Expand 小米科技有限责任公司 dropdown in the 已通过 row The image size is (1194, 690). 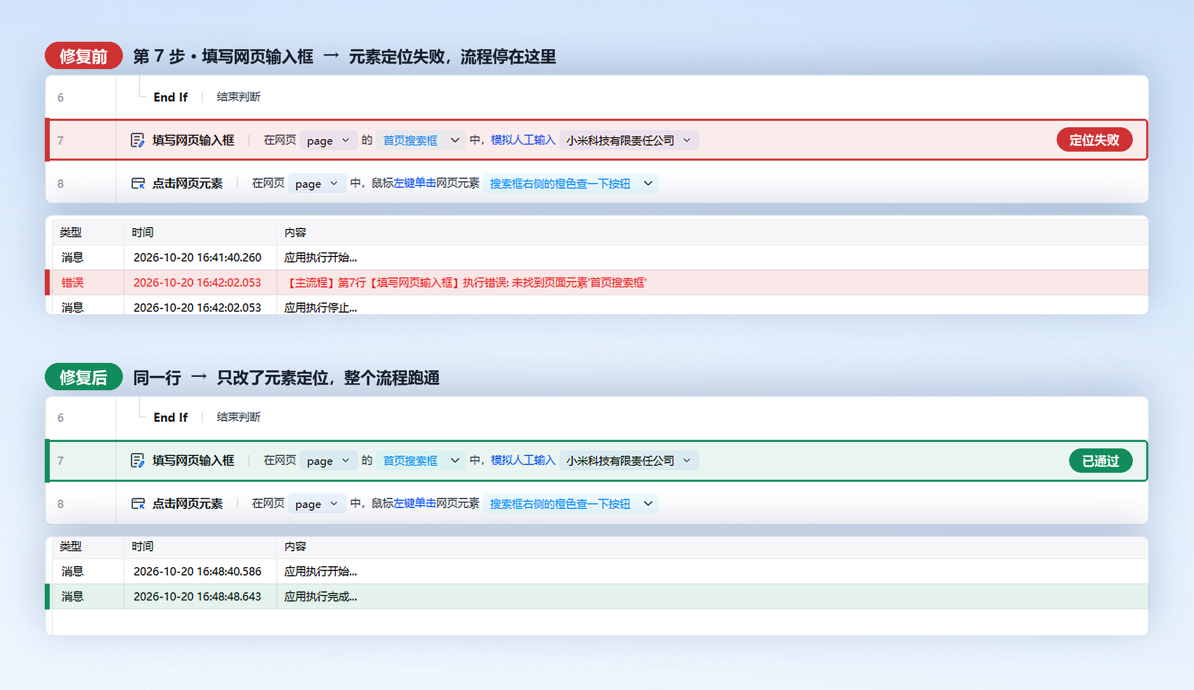[629, 461]
